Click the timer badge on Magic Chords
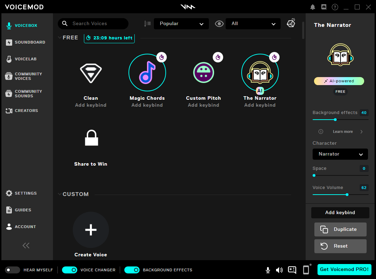The width and height of the screenshot is (376, 279). (162, 57)
